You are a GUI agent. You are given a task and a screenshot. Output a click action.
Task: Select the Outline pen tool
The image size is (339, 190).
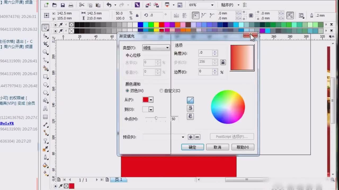click(x=46, y=157)
